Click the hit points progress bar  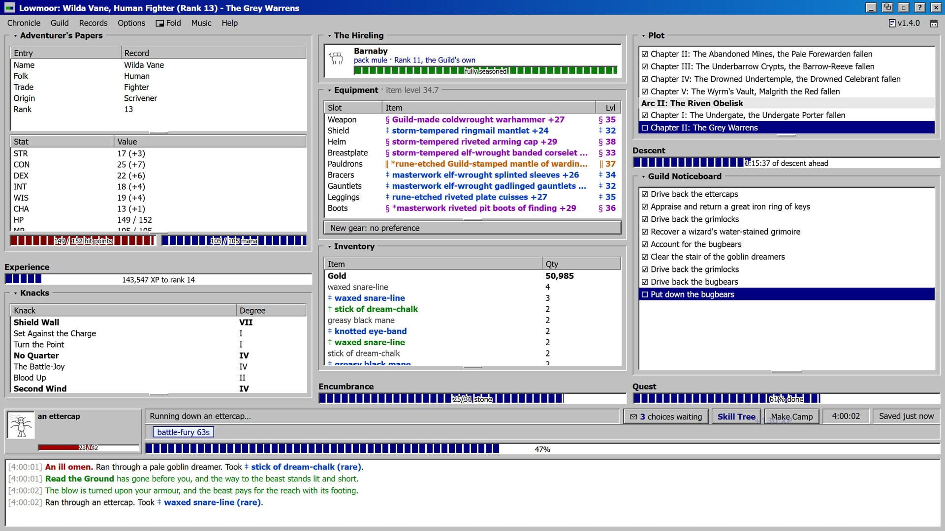coord(83,240)
